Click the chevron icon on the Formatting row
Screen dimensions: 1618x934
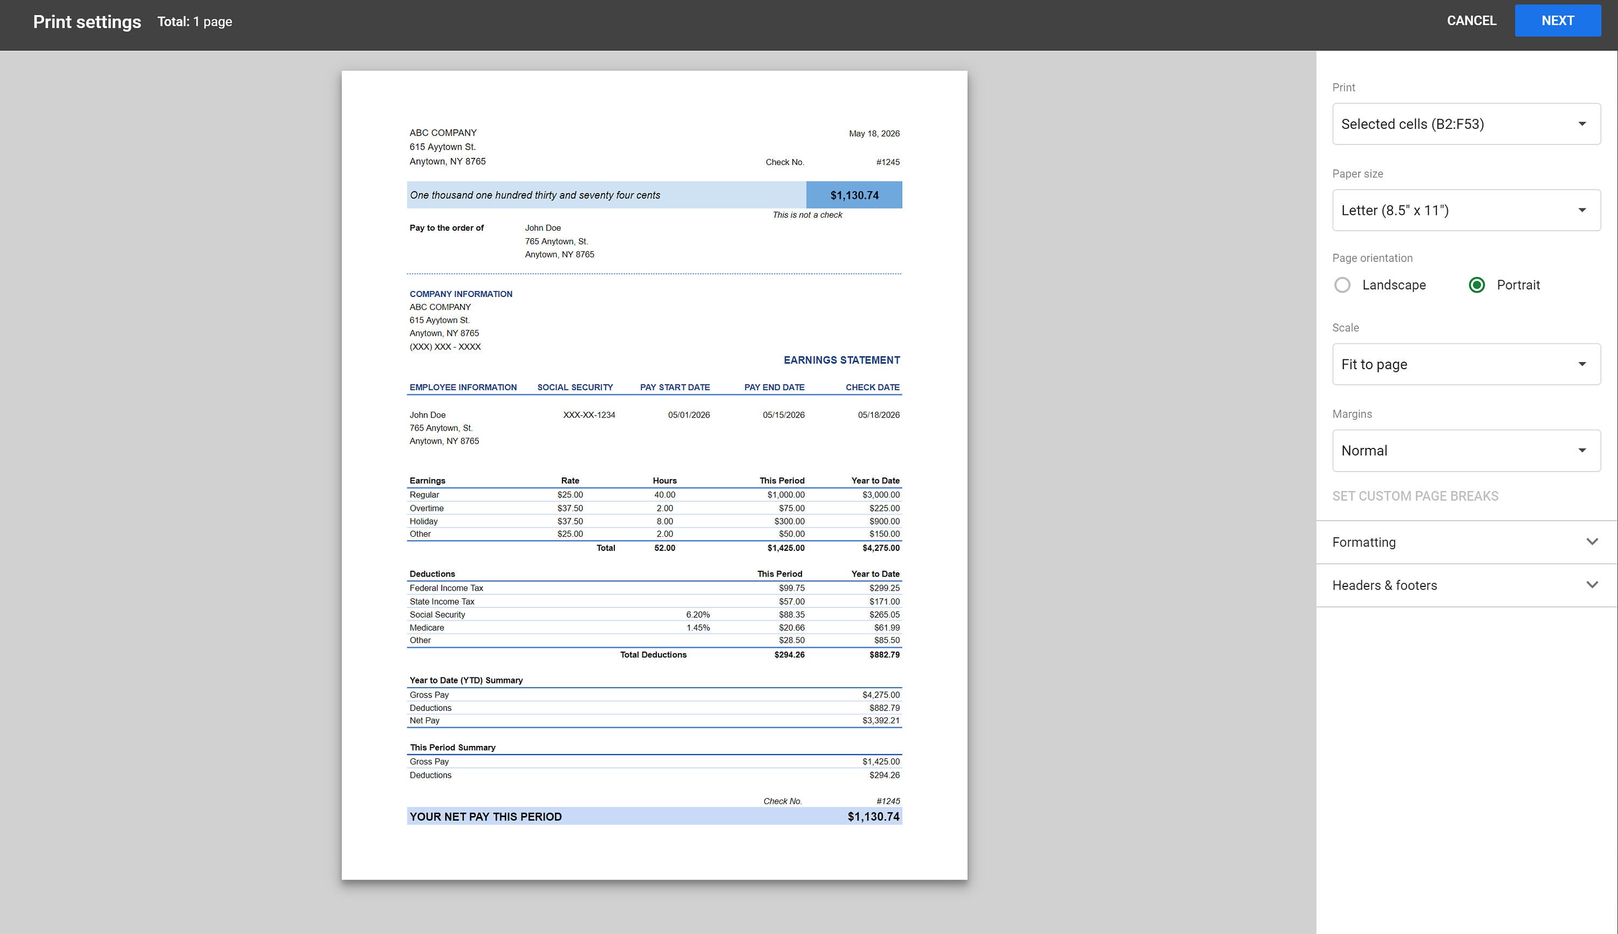1592,542
